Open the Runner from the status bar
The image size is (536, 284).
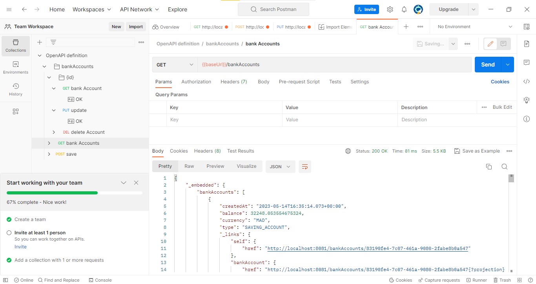[476, 280]
